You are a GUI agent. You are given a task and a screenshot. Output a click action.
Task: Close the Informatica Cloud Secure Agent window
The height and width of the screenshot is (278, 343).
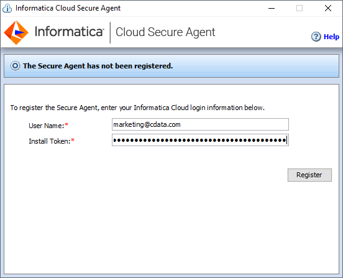[x=328, y=8]
